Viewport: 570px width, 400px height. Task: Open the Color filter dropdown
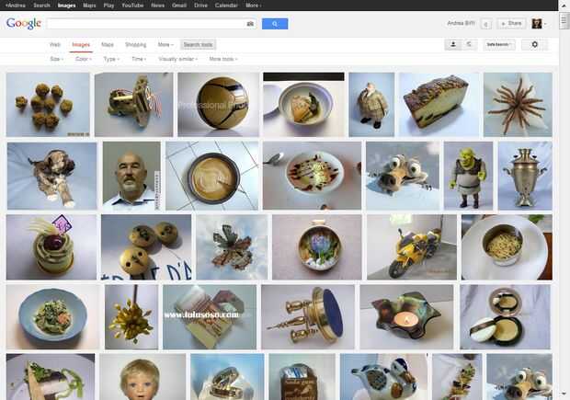[84, 59]
